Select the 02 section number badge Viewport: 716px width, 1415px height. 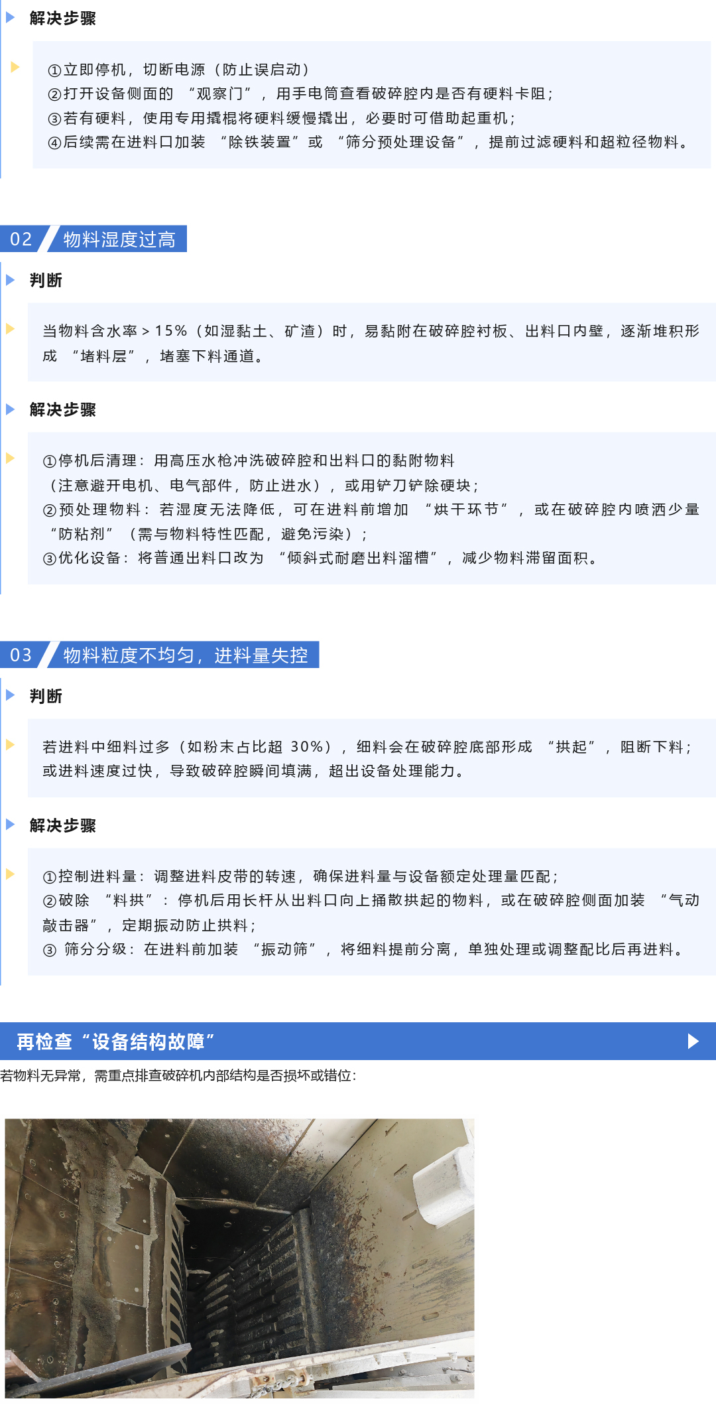tap(21, 239)
